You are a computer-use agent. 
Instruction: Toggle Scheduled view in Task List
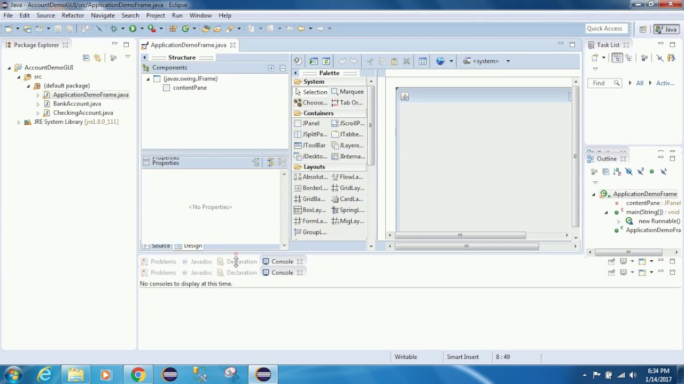[629, 58]
